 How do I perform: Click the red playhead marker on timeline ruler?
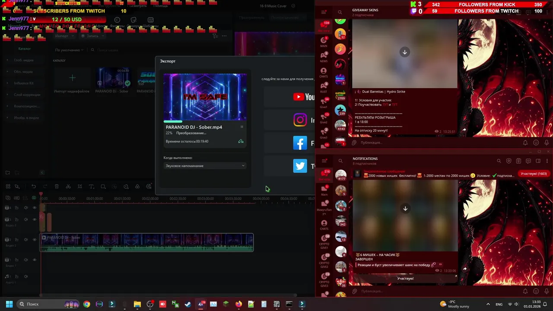tap(41, 194)
